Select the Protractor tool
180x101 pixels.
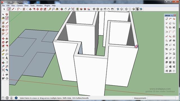[x=3, y=54]
